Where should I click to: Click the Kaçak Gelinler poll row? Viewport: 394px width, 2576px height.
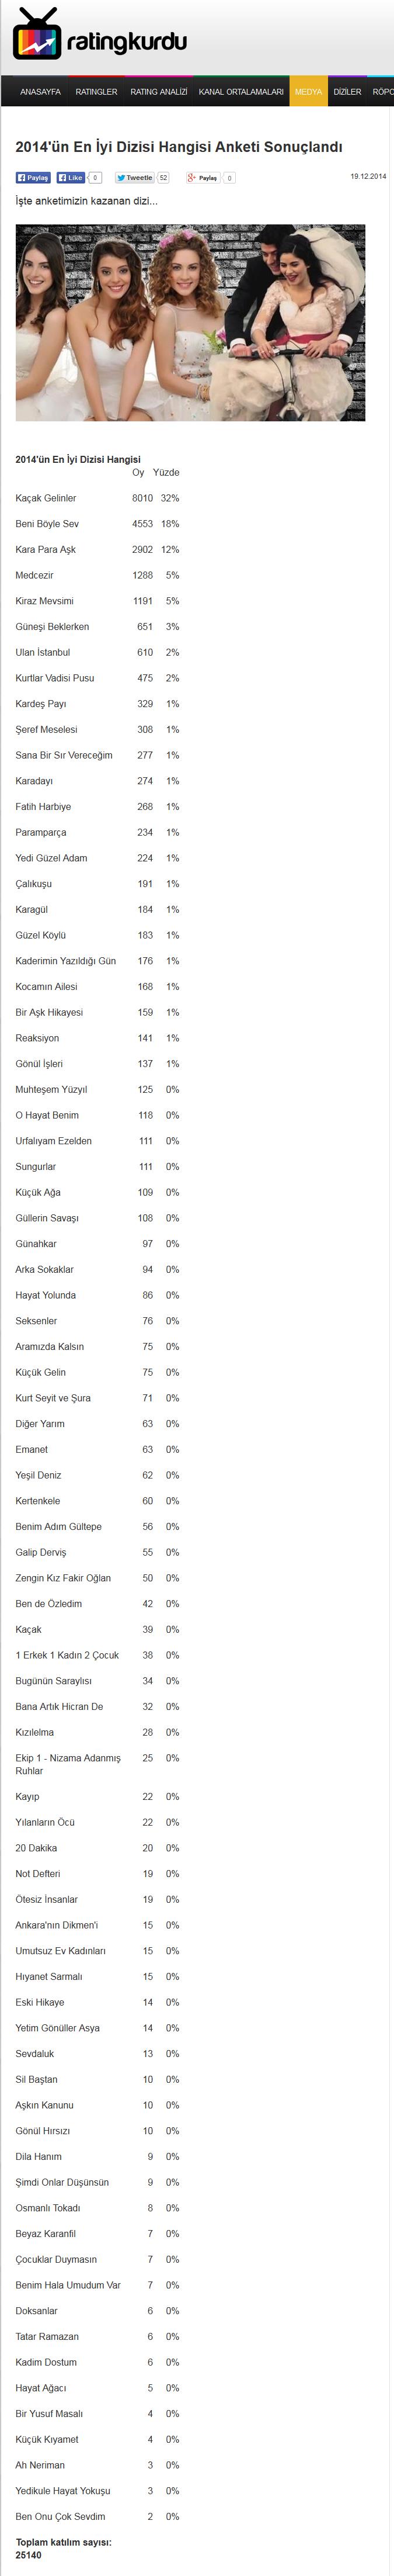pos(97,498)
